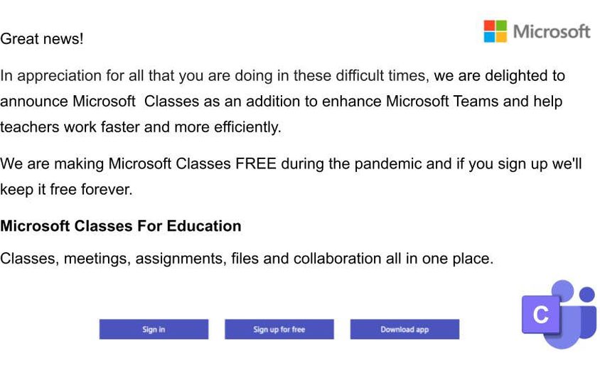Select the "Microsoft Classes For Education" bold heading

121,227
